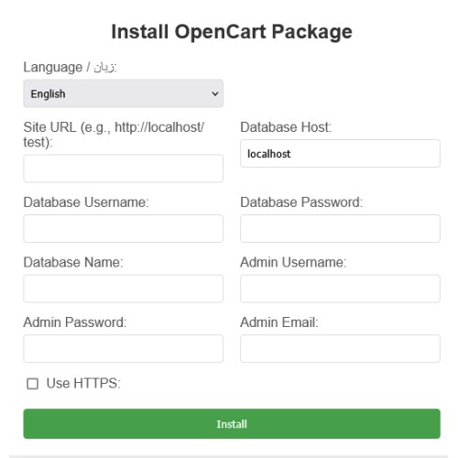Focus the Database Password input box
458x458 pixels.
coord(340,228)
